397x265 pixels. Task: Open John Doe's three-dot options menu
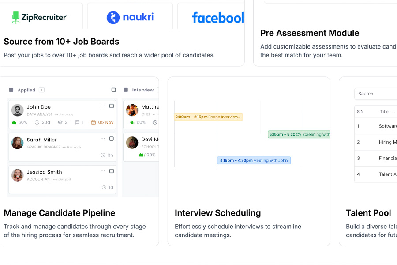[x=103, y=106]
